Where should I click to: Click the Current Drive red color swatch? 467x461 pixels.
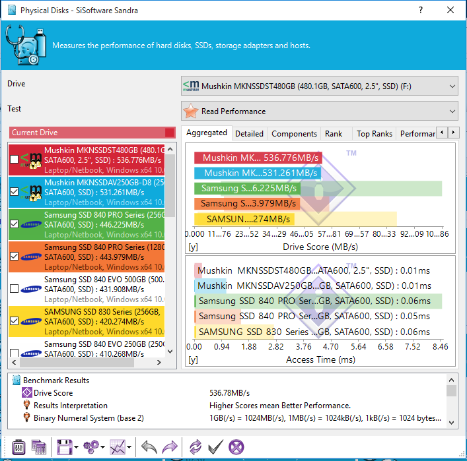pos(170,133)
